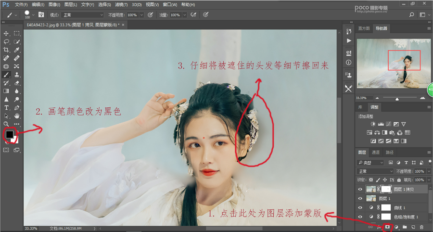Viewport: 433px width, 232px height.
Task: Open the 流量 flow dropdown arrow
Action: pyautogui.click(x=184, y=15)
